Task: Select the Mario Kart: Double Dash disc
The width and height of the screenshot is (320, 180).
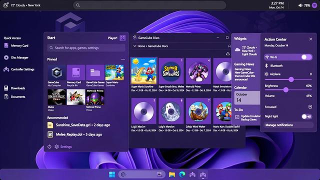Action: tap(222, 111)
